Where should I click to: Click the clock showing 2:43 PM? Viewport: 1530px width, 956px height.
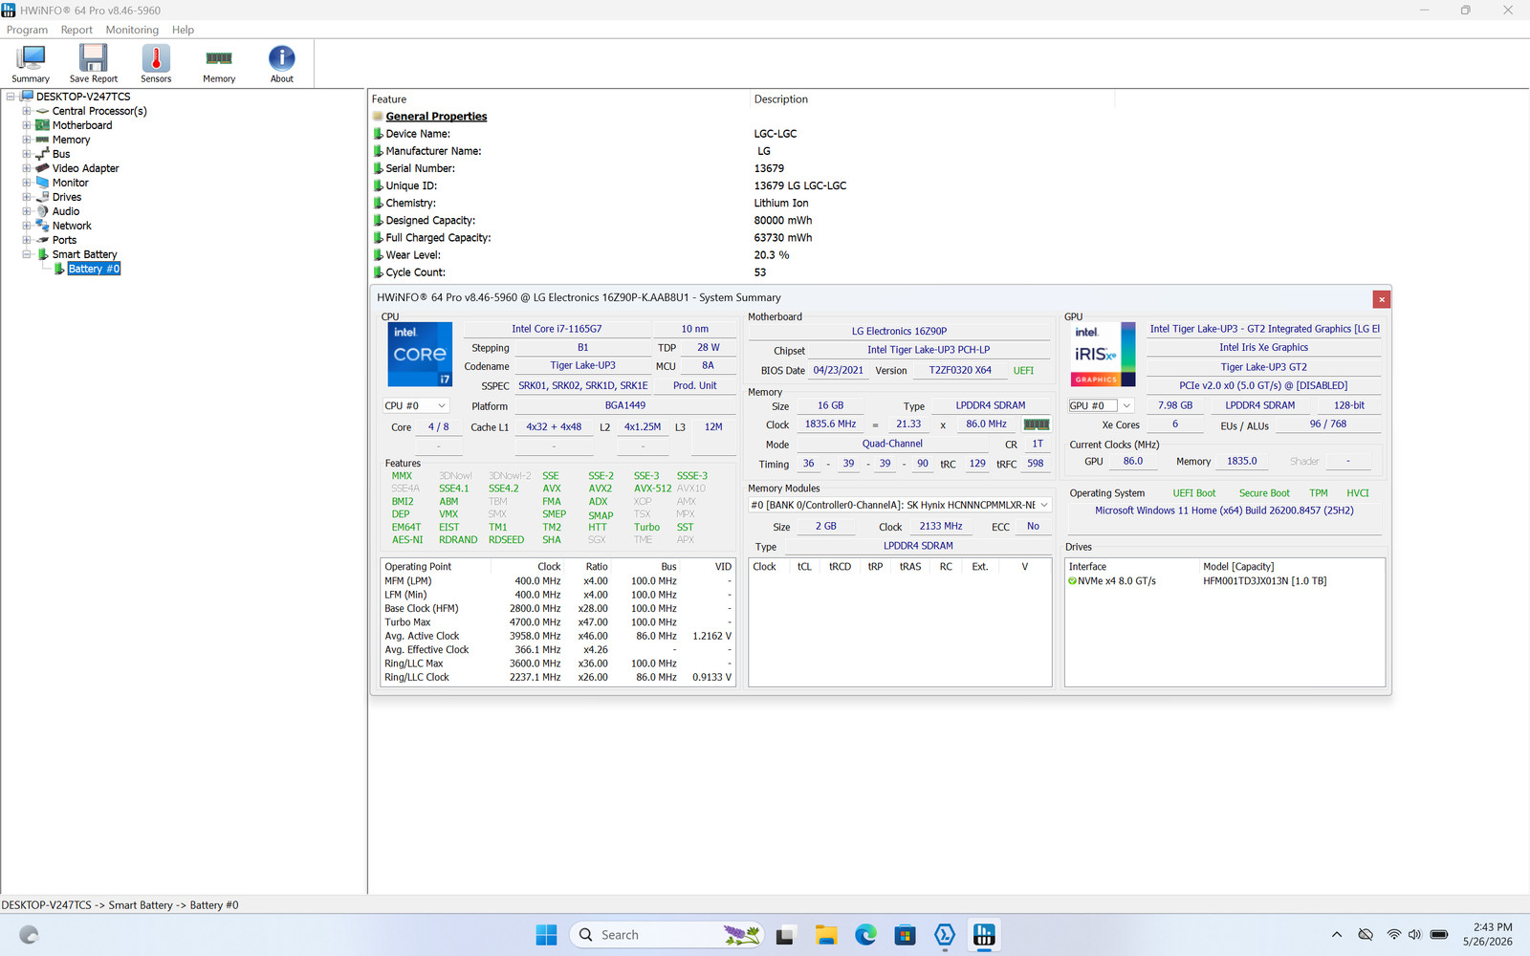[1493, 927]
